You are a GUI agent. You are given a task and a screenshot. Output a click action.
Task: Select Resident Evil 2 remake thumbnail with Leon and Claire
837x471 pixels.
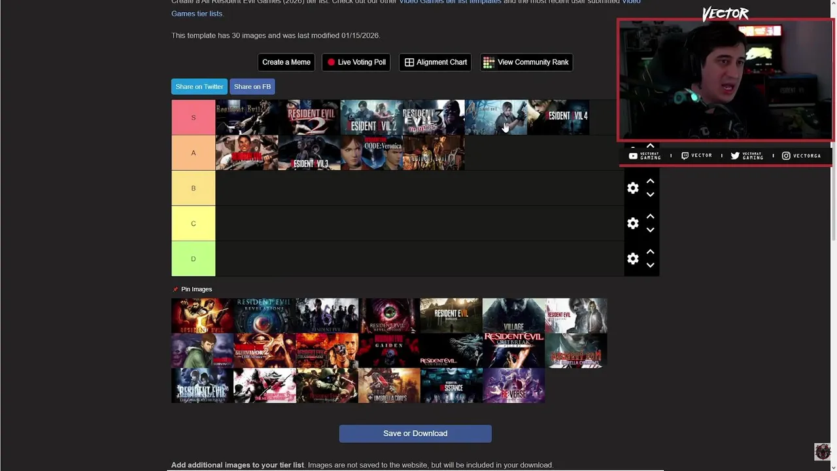pos(371,117)
